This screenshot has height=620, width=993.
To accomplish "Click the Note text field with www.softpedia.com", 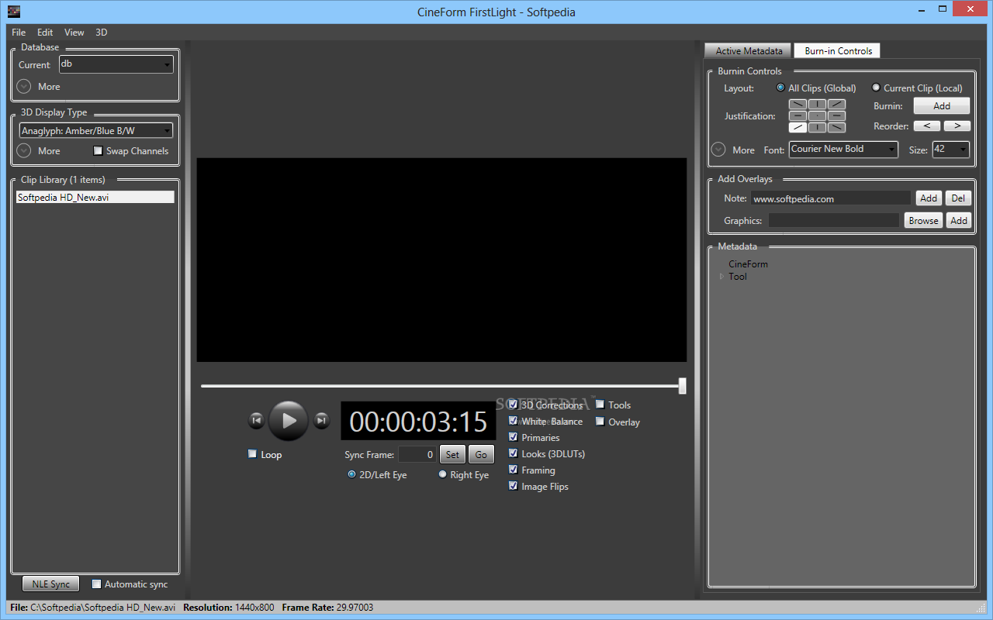I will [x=831, y=198].
